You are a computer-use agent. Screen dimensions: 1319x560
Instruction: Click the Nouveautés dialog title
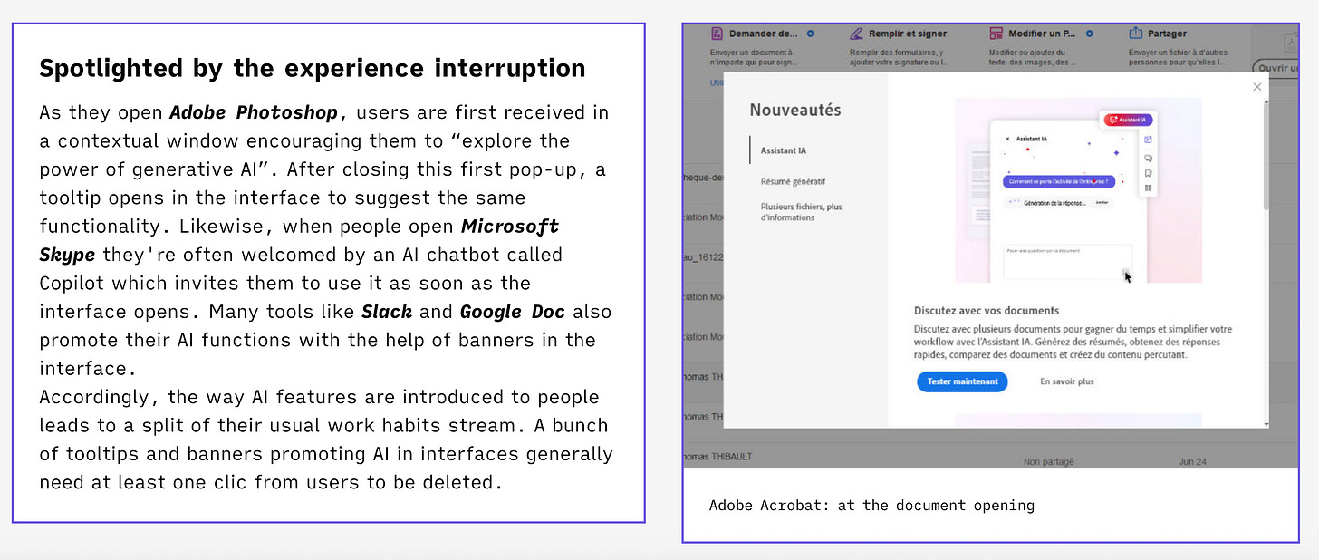point(794,110)
